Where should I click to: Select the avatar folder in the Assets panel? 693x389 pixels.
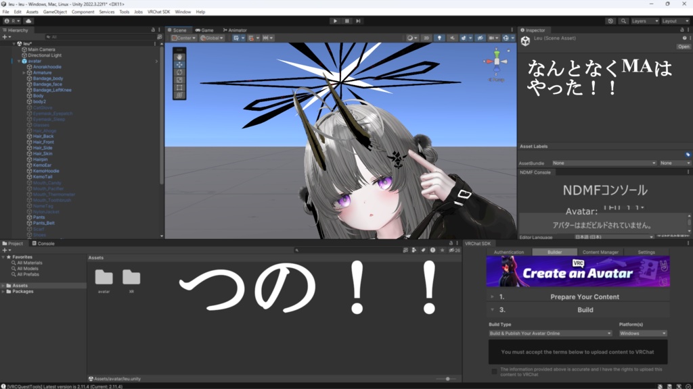click(x=105, y=276)
